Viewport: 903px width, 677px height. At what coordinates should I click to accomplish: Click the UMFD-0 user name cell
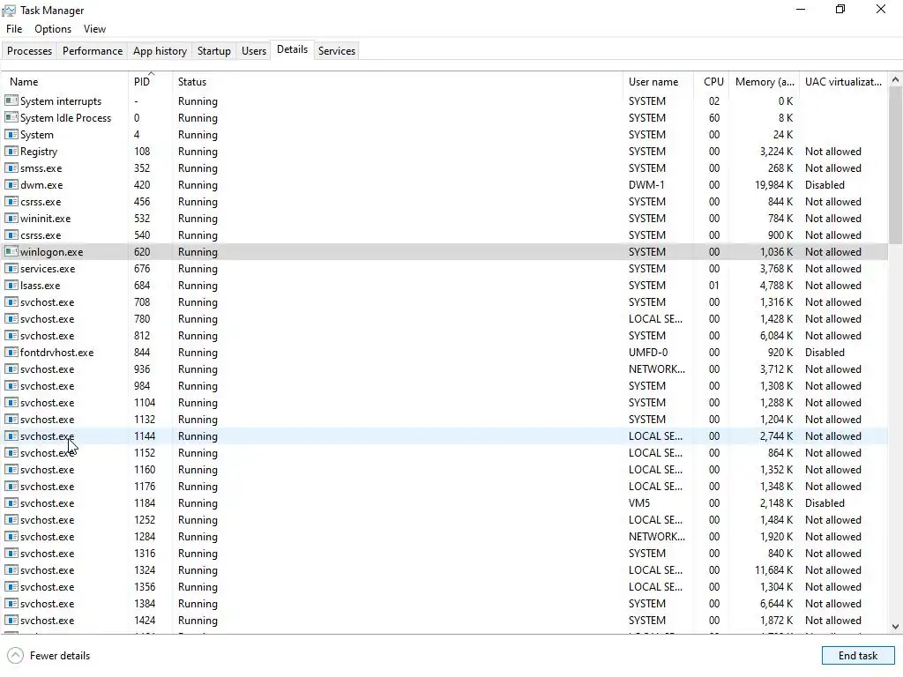pos(647,353)
